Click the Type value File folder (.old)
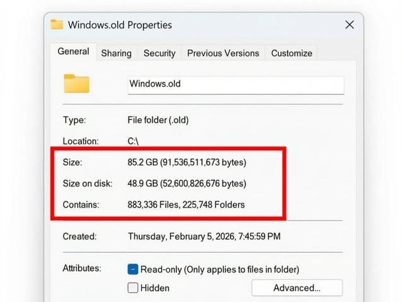Image resolution: width=403 pixels, height=302 pixels. [158, 120]
